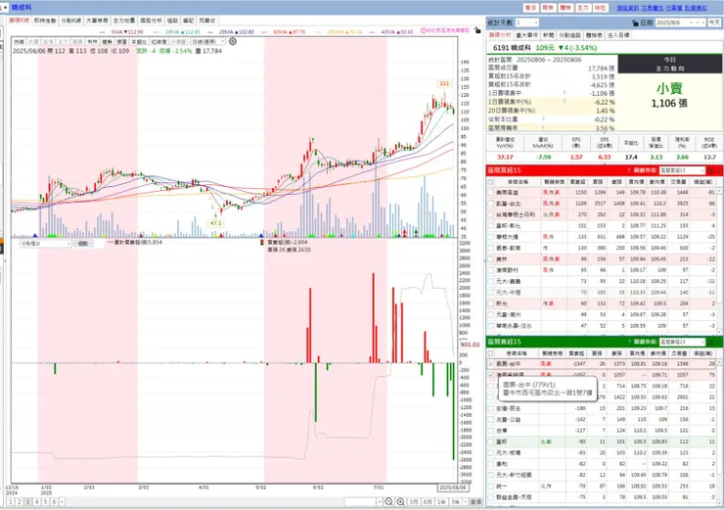Screen dimensions: 724x510
Task: Click the 買賣超 column header in buy table
Action: click(x=577, y=182)
